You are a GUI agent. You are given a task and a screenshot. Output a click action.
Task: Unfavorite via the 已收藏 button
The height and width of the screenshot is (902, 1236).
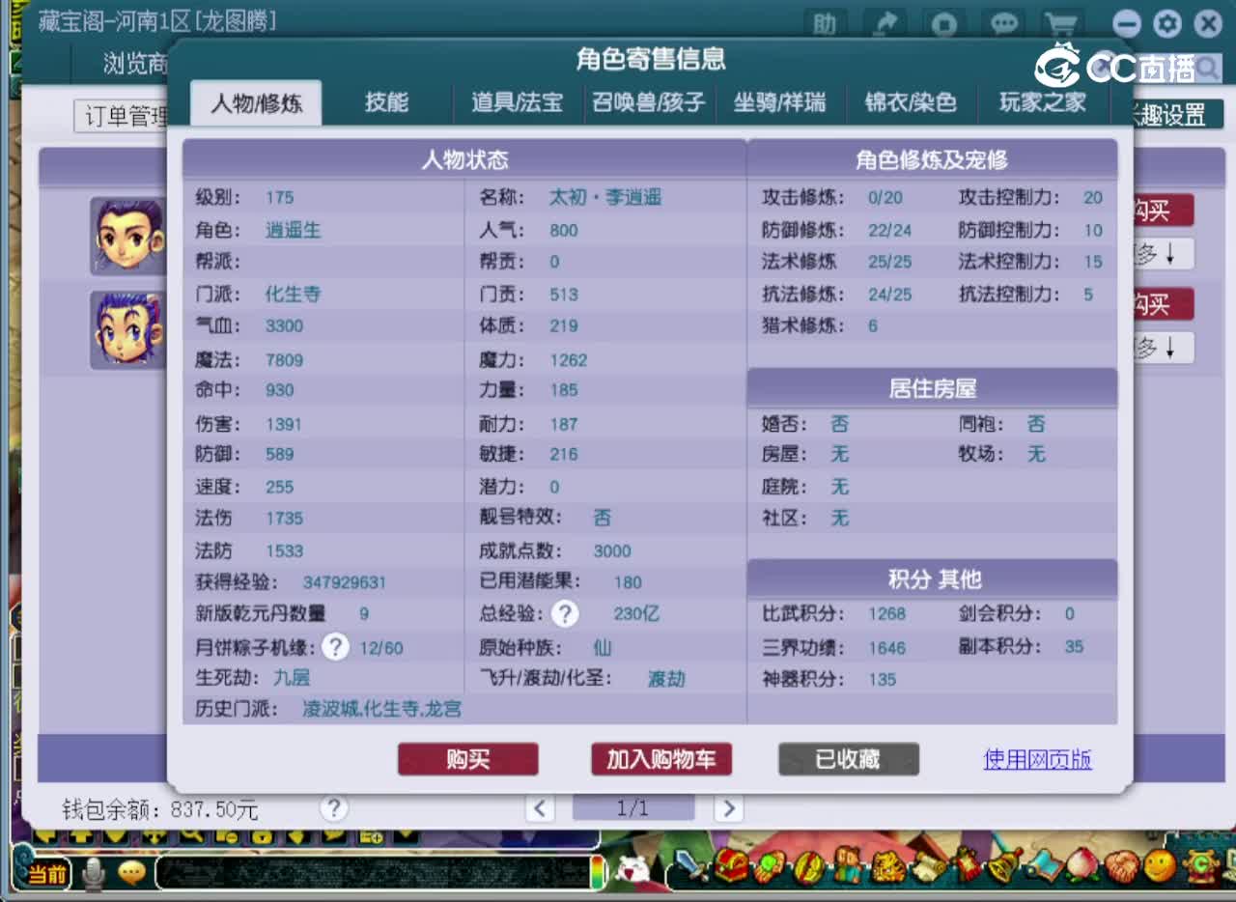click(848, 759)
